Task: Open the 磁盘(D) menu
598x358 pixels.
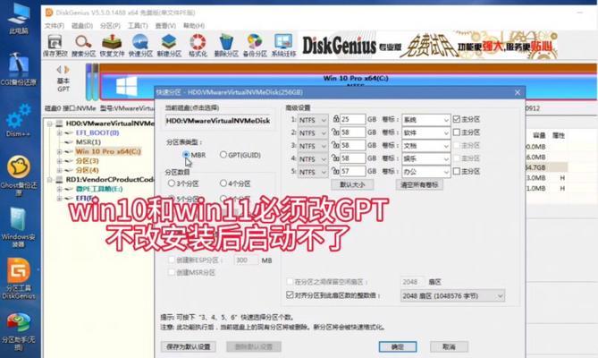Action: (x=82, y=26)
